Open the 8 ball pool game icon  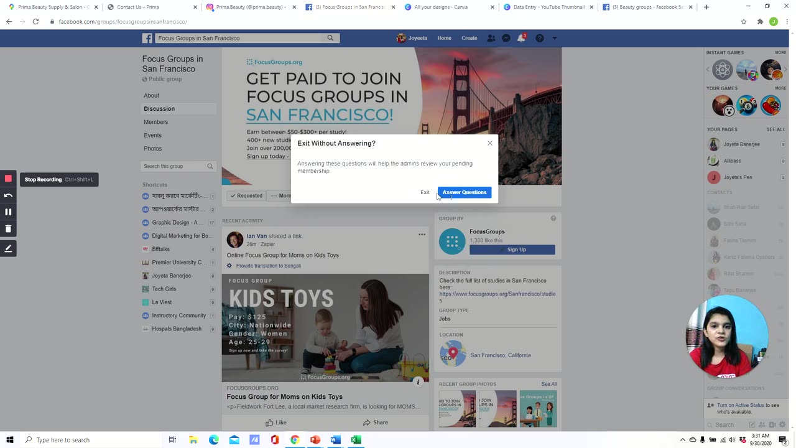point(747,106)
